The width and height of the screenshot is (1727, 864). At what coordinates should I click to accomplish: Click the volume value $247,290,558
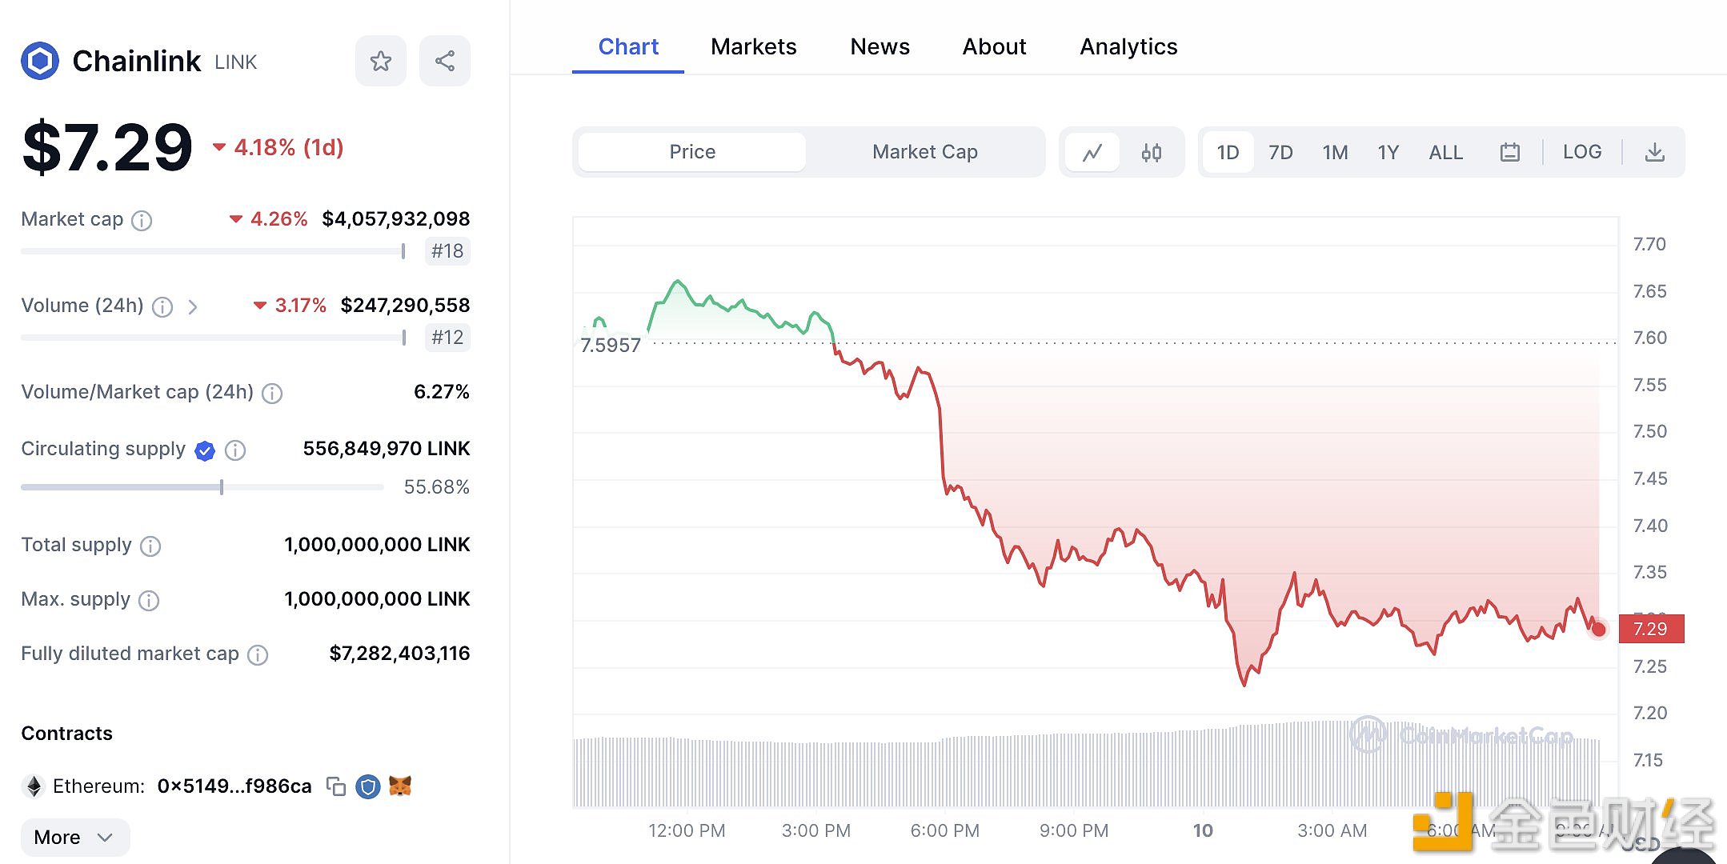tap(405, 305)
